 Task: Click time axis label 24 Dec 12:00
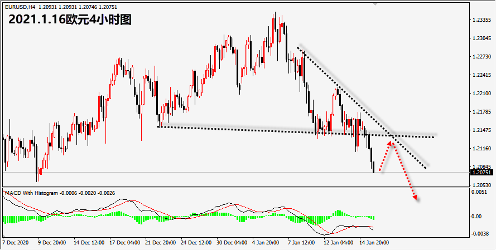click(x=196, y=243)
